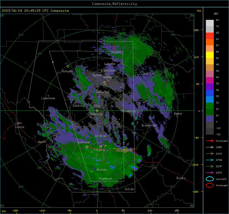Viewport: 229px width, 214px height.
Task: Select the 36 dBZ purple color swatch
Action: (210, 87)
